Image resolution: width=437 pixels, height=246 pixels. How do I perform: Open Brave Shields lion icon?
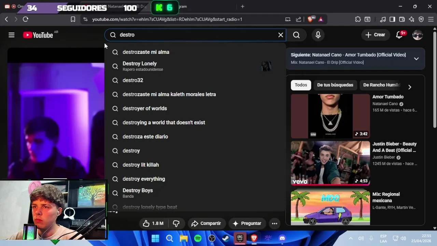click(x=310, y=19)
